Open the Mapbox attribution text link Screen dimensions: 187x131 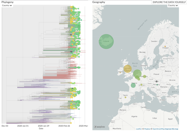[147, 129]
